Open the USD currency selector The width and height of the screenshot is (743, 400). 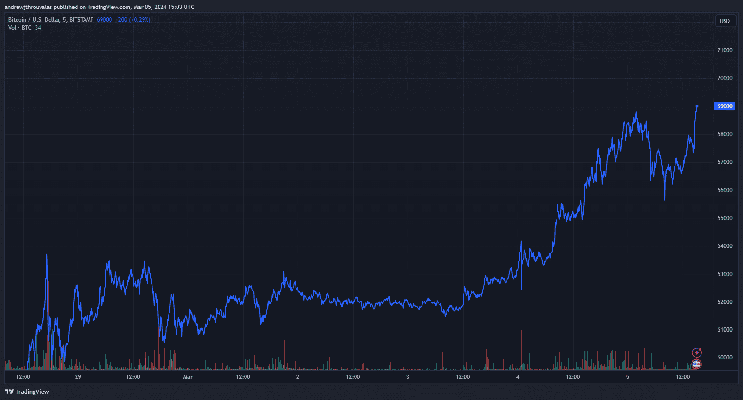725,21
